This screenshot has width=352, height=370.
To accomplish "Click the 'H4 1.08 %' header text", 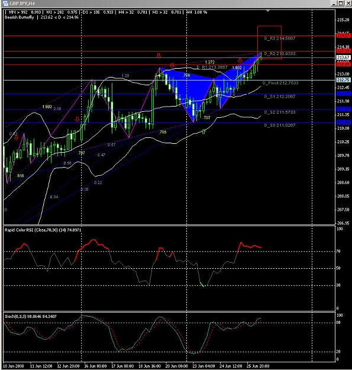I will (197, 12).
